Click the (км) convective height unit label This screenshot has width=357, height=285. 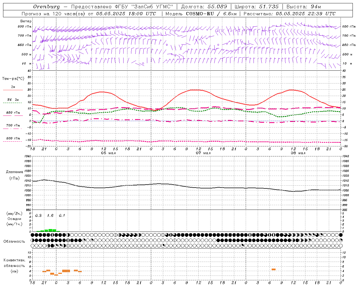14,271
